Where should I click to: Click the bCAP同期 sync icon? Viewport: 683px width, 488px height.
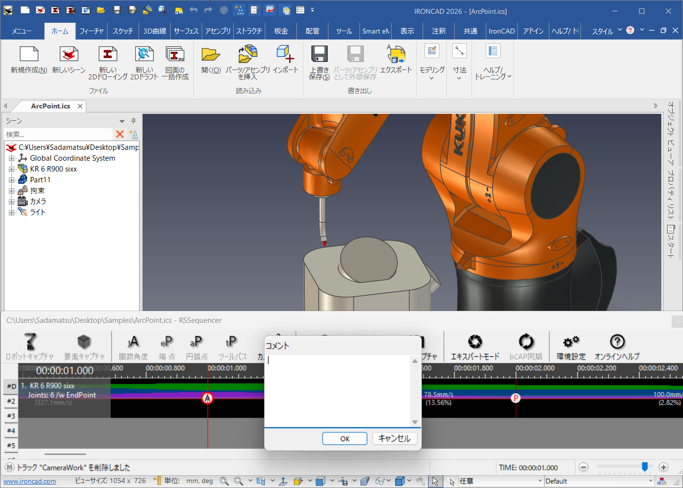[526, 342]
